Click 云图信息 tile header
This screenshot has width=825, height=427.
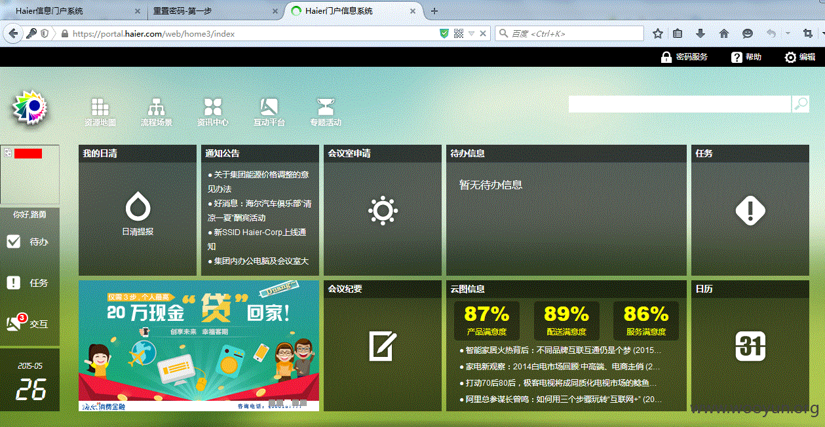pyautogui.click(x=566, y=289)
